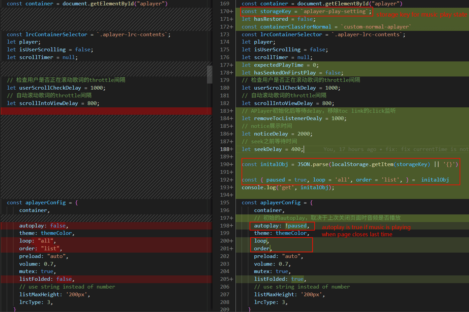The width and height of the screenshot is (469, 312).
Task: Click 'loop,' shorthand property in right pane
Action: coord(261,241)
